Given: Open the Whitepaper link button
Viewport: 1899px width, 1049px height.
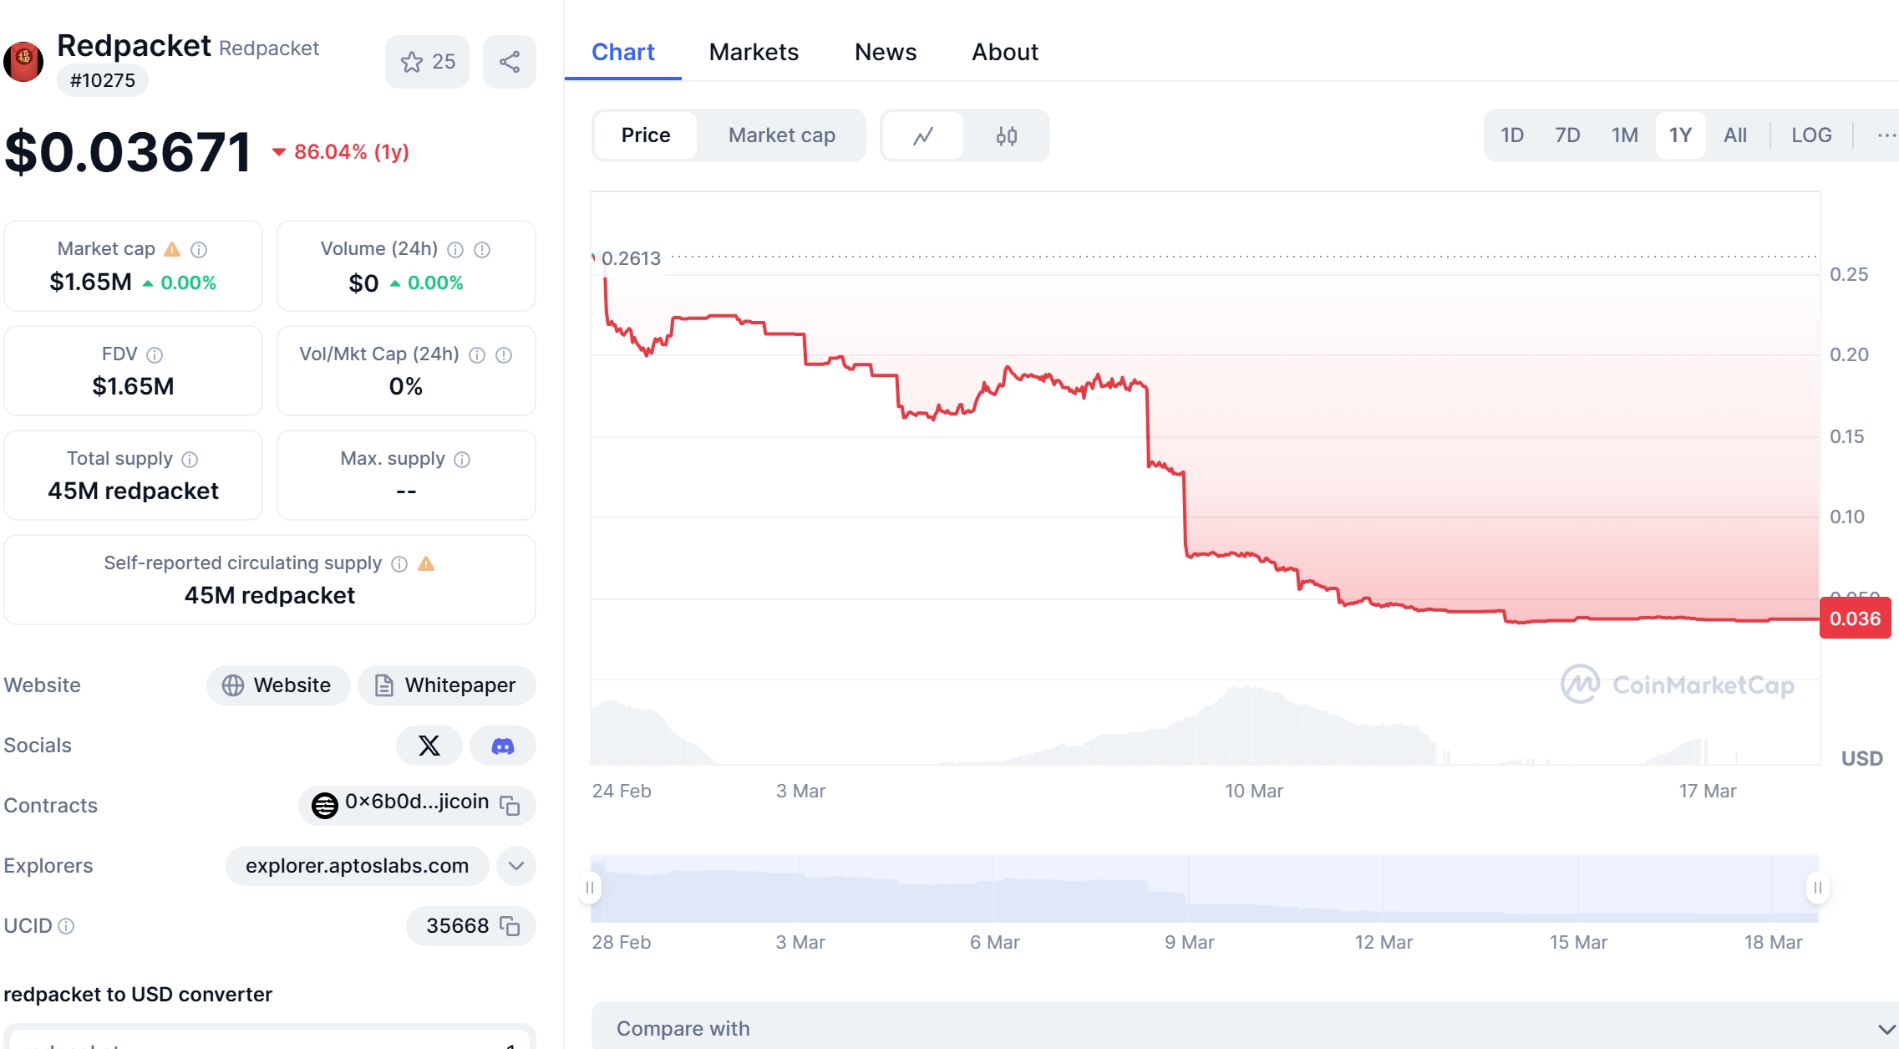Looking at the screenshot, I should [x=447, y=685].
